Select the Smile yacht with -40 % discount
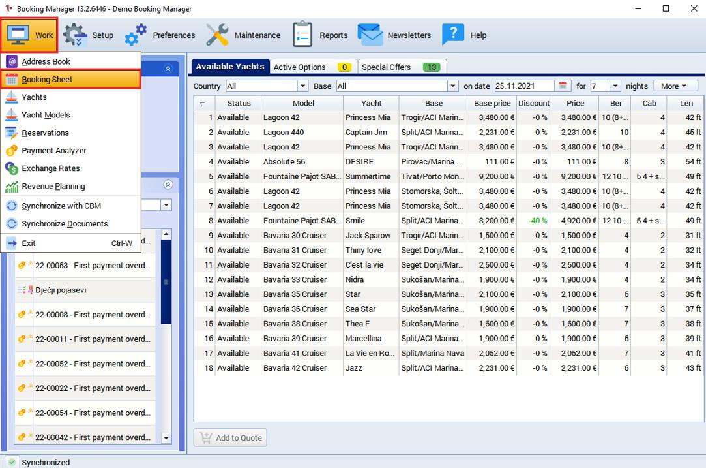 click(449, 221)
